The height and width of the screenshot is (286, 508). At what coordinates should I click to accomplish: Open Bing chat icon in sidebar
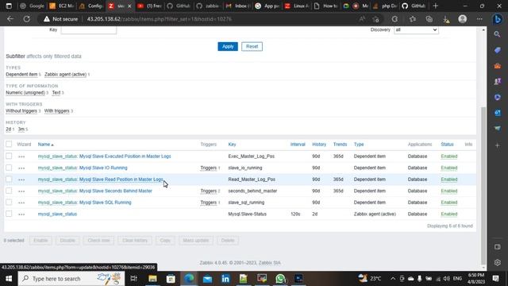498,19
